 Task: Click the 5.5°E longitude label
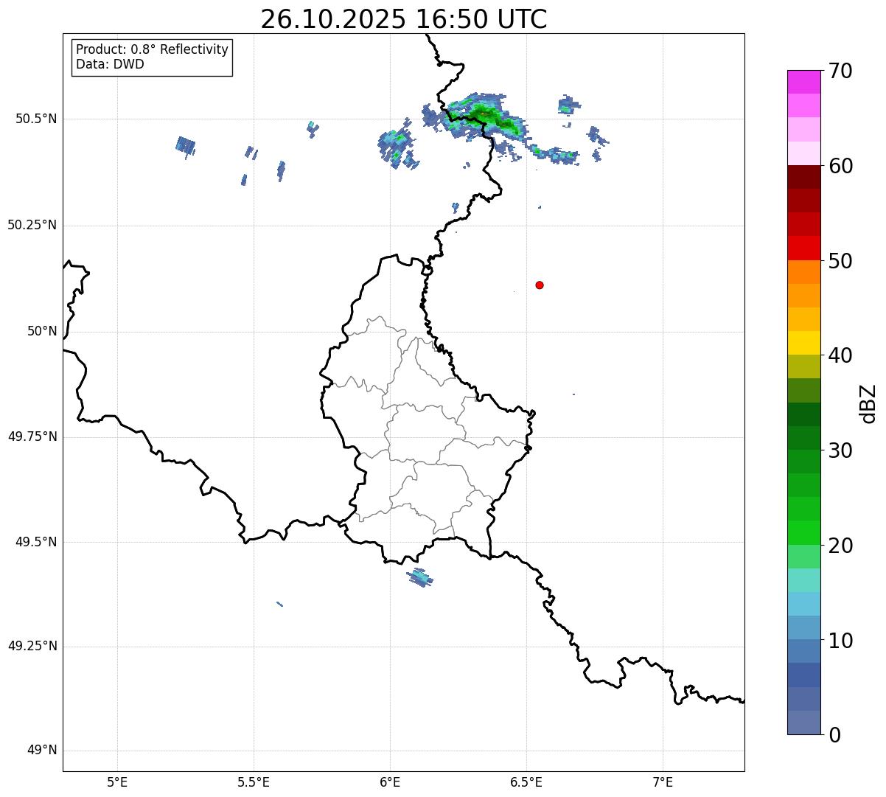click(254, 782)
